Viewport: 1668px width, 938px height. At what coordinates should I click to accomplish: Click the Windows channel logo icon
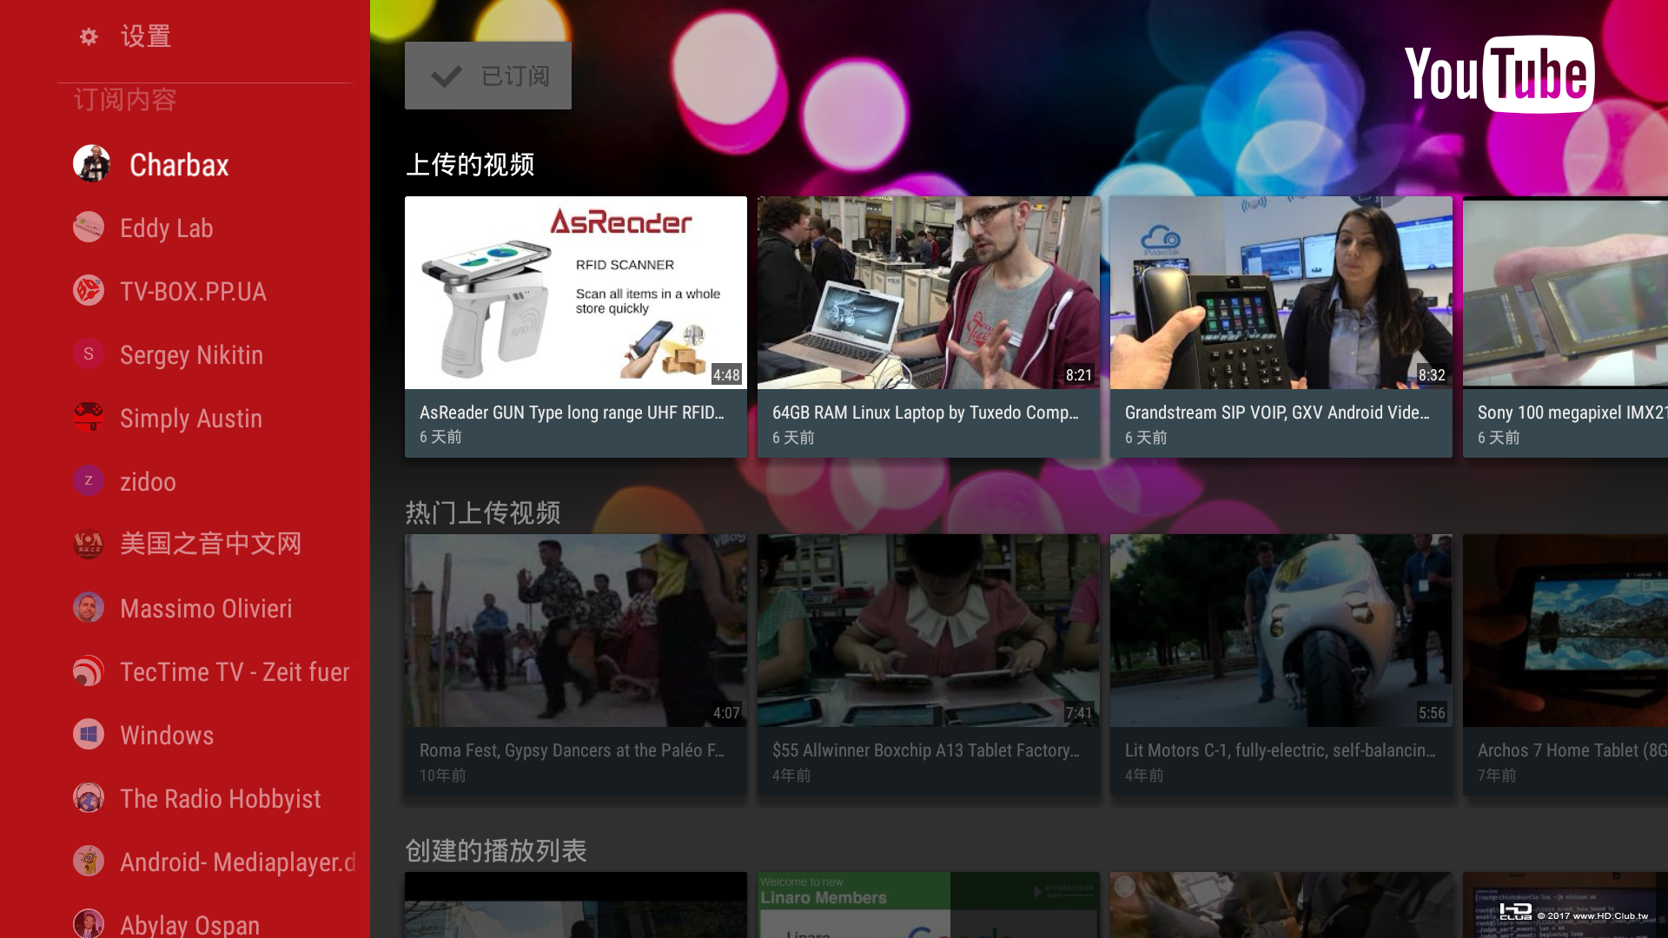pos(89,735)
